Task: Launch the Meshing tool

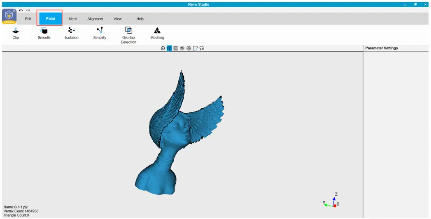Action: (x=157, y=33)
